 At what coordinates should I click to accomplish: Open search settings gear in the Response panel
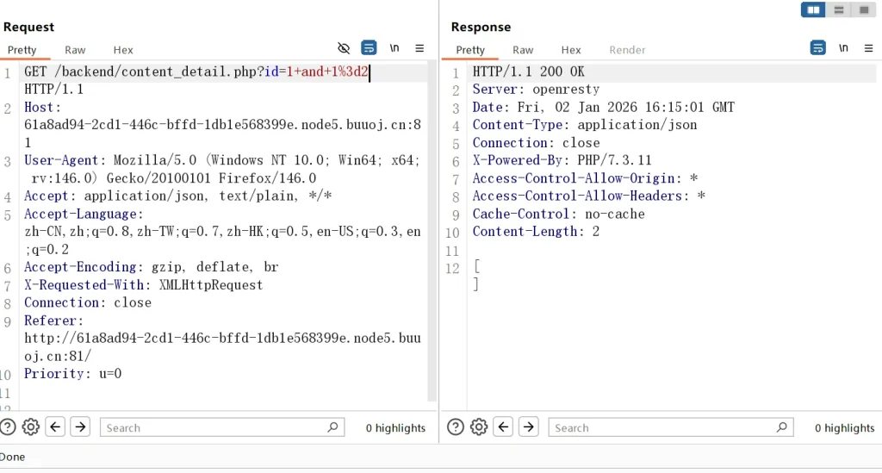click(x=480, y=426)
